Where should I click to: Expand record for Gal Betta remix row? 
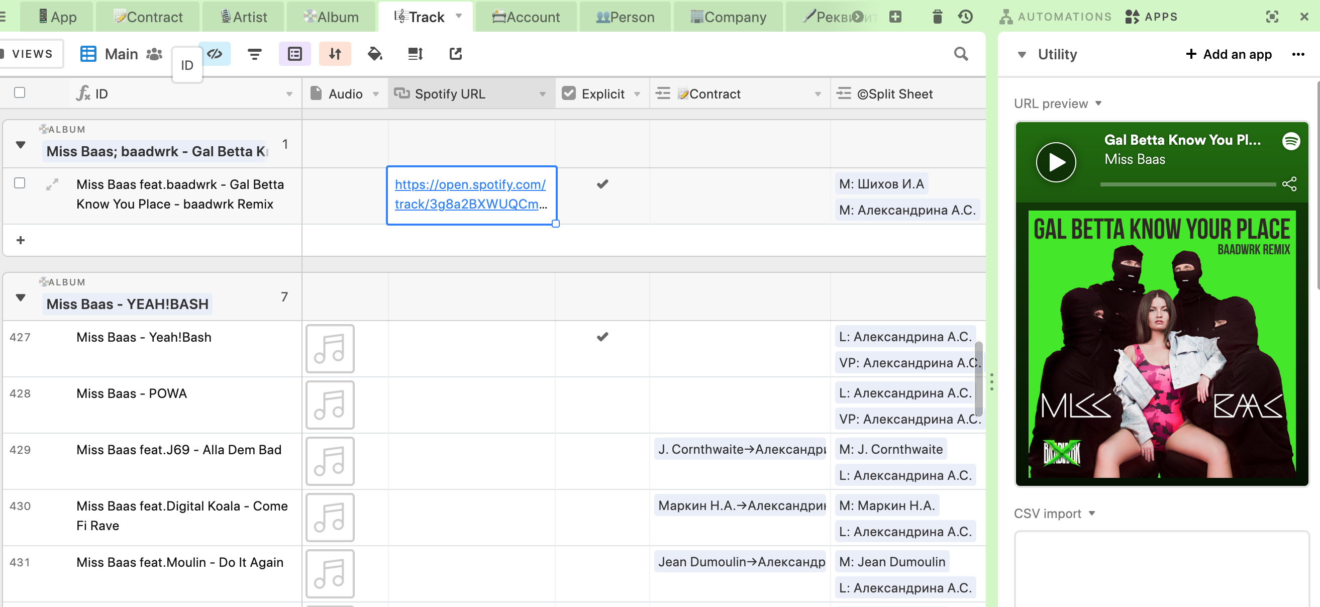click(x=52, y=184)
